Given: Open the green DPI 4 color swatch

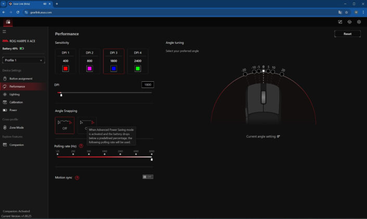Looking at the screenshot, I should pyautogui.click(x=137, y=69).
